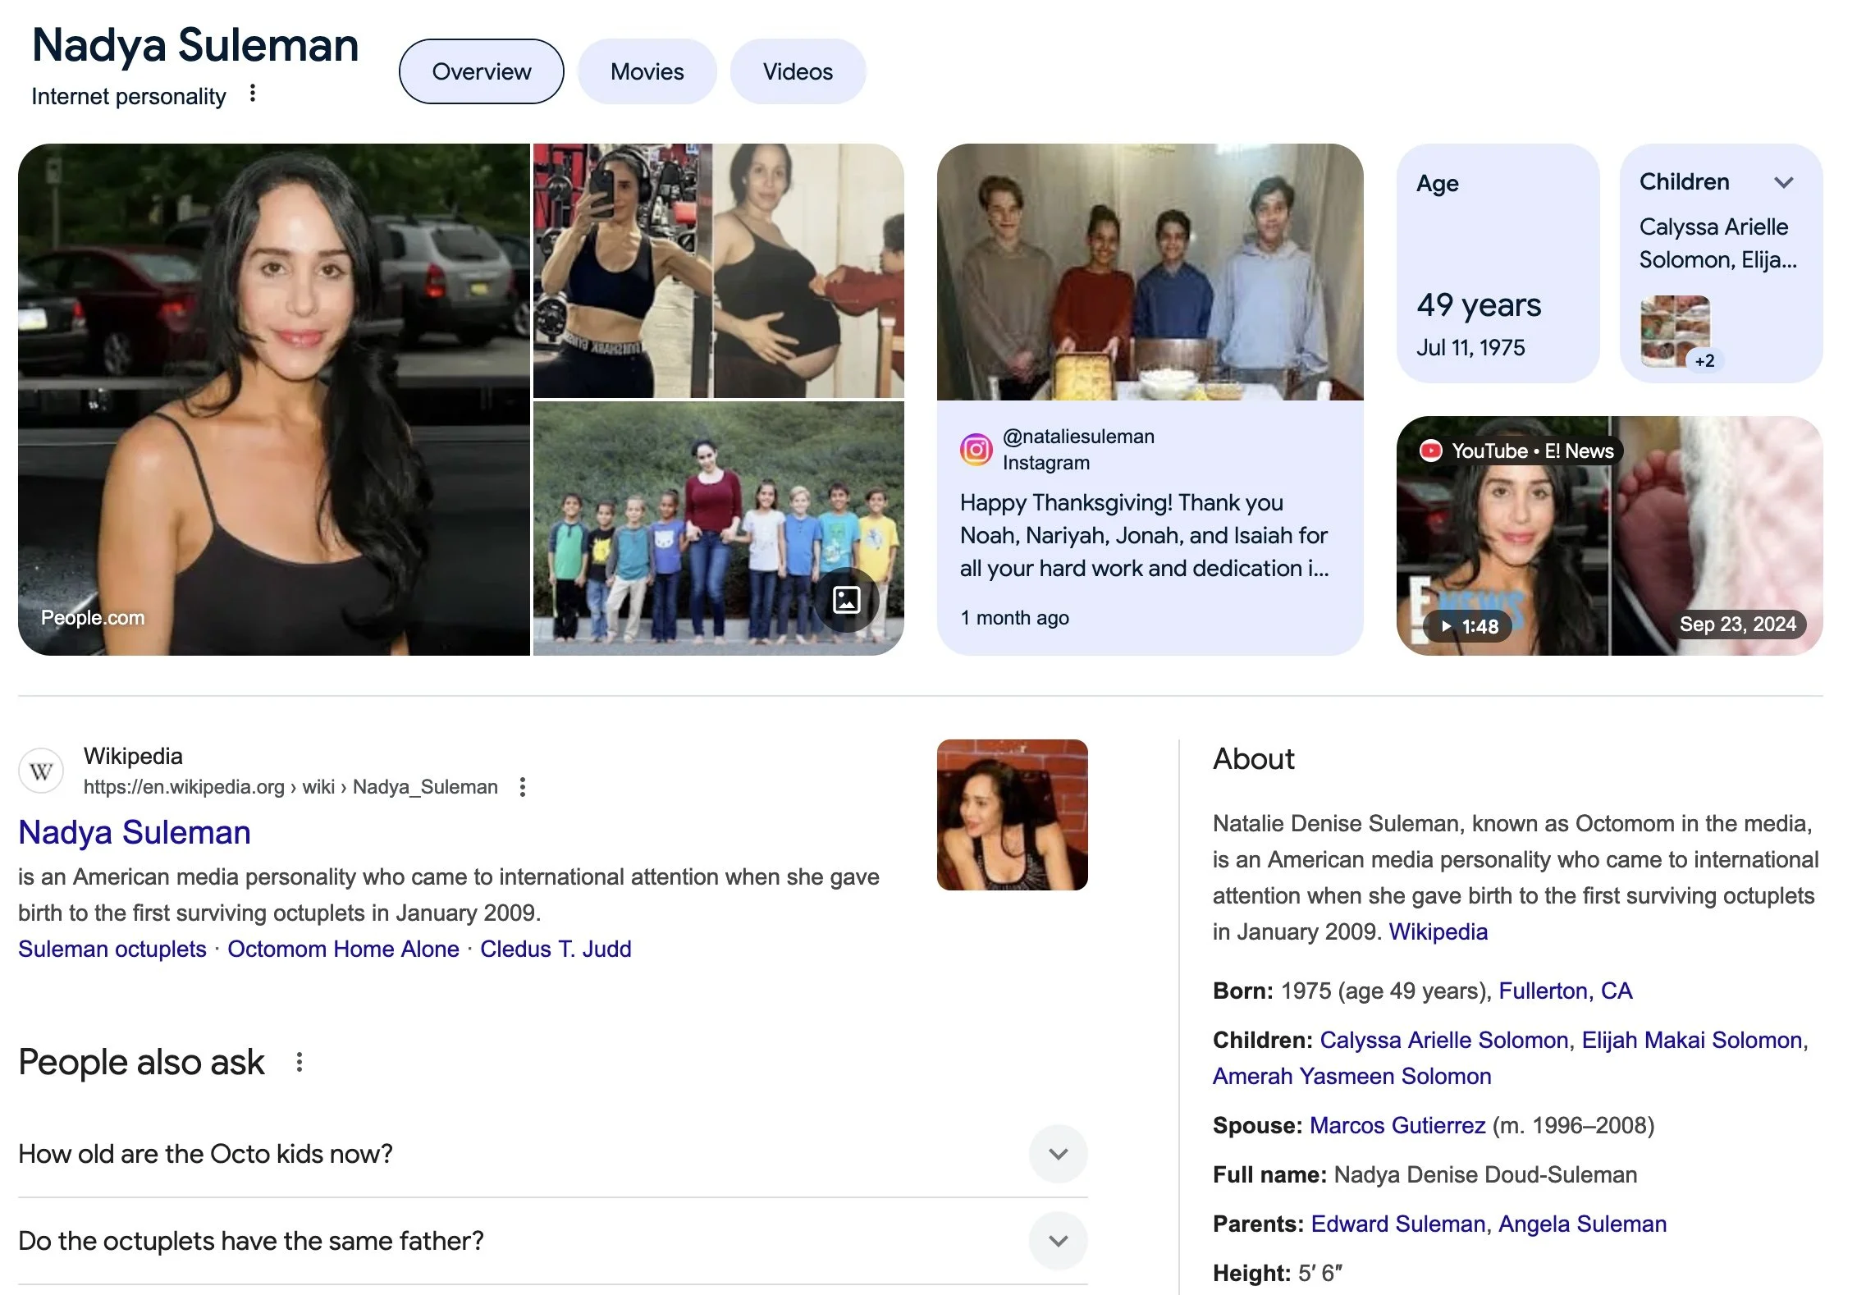Expand 'Do the octuplets have the same father?'
Viewport: 1866px width, 1295px height.
1058,1241
